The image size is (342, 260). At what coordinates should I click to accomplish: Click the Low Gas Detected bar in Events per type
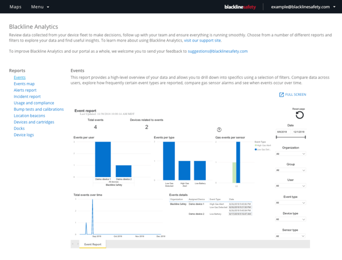169,161
